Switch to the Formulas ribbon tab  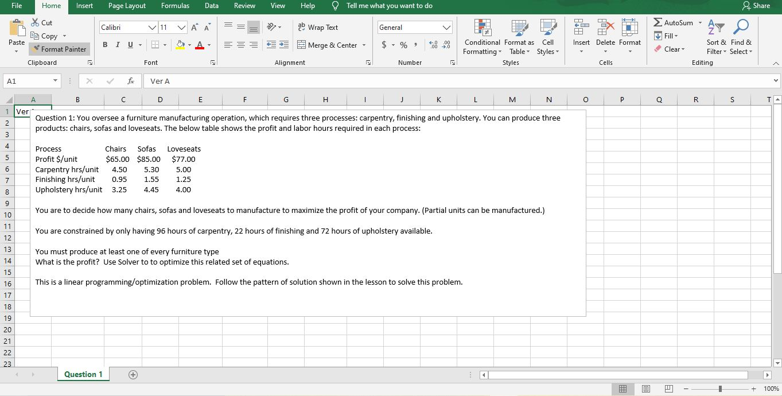pos(175,6)
